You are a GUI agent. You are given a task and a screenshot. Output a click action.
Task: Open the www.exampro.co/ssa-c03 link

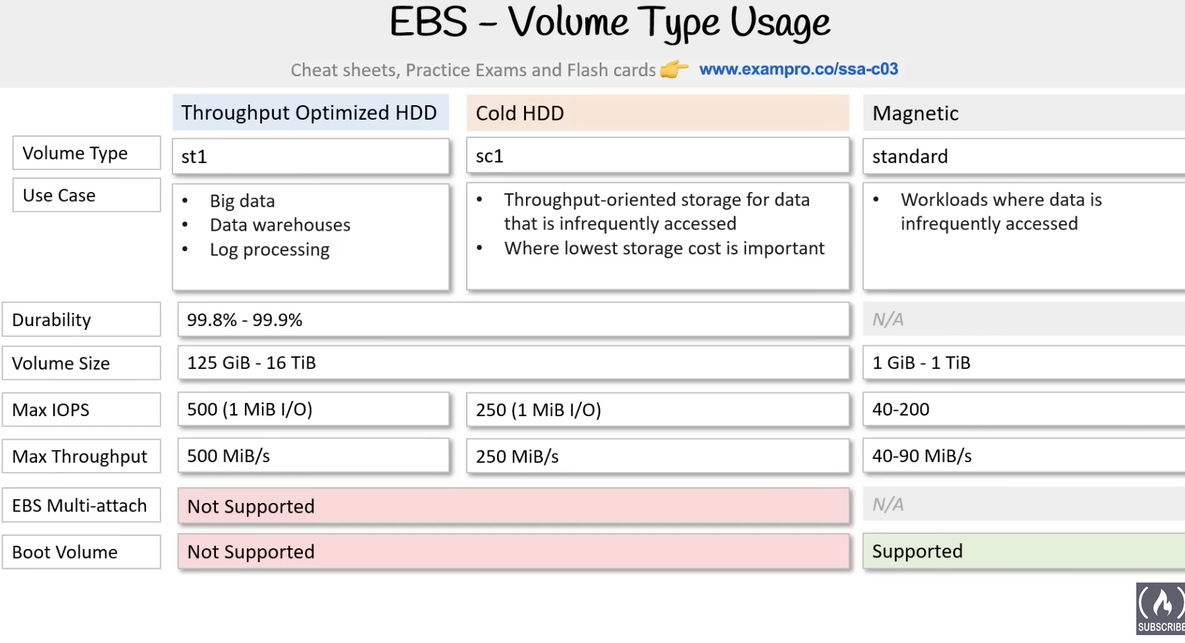coord(798,69)
